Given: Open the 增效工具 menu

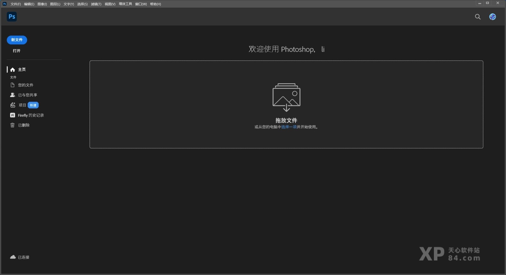Looking at the screenshot, I should (125, 4).
